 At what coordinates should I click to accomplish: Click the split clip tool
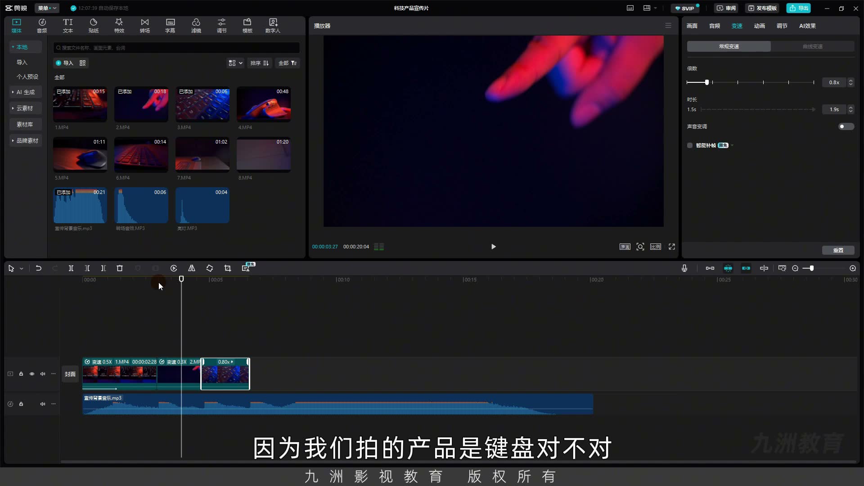coord(71,268)
